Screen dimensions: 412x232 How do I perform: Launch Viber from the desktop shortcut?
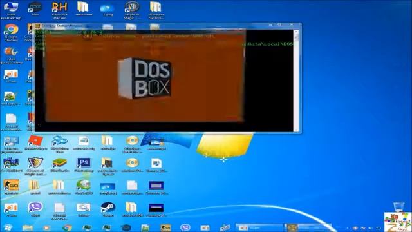pyautogui.click(x=35, y=209)
